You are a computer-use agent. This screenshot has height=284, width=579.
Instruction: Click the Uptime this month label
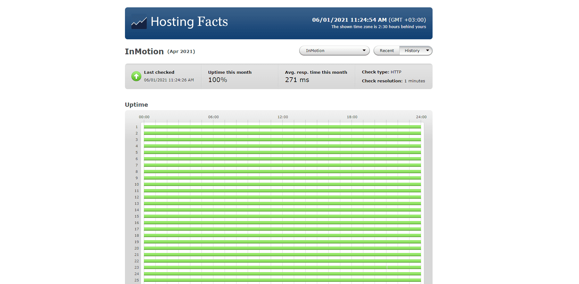tap(230, 73)
